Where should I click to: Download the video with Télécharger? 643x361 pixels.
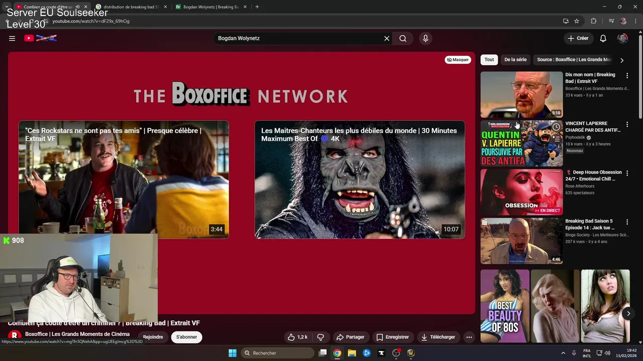pos(439,337)
